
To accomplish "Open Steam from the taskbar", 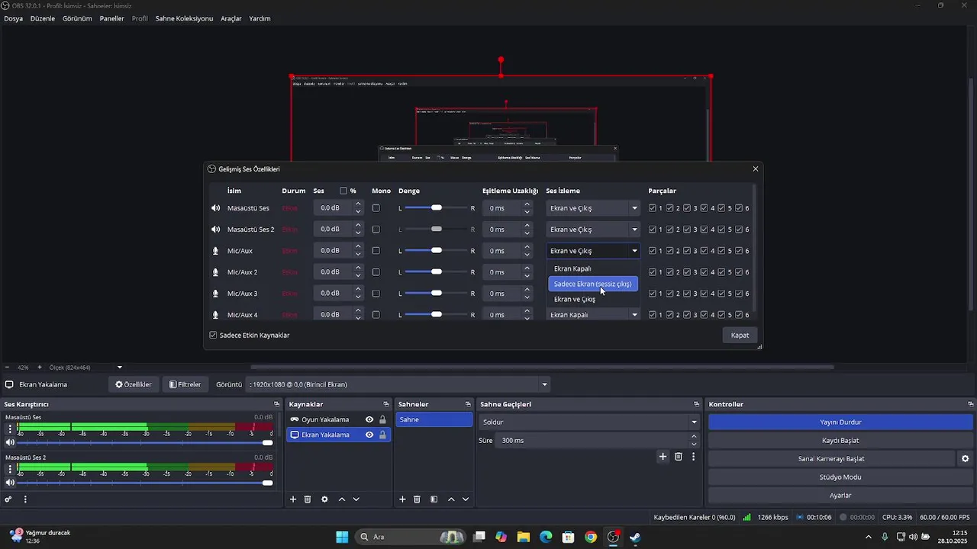I will (635, 537).
